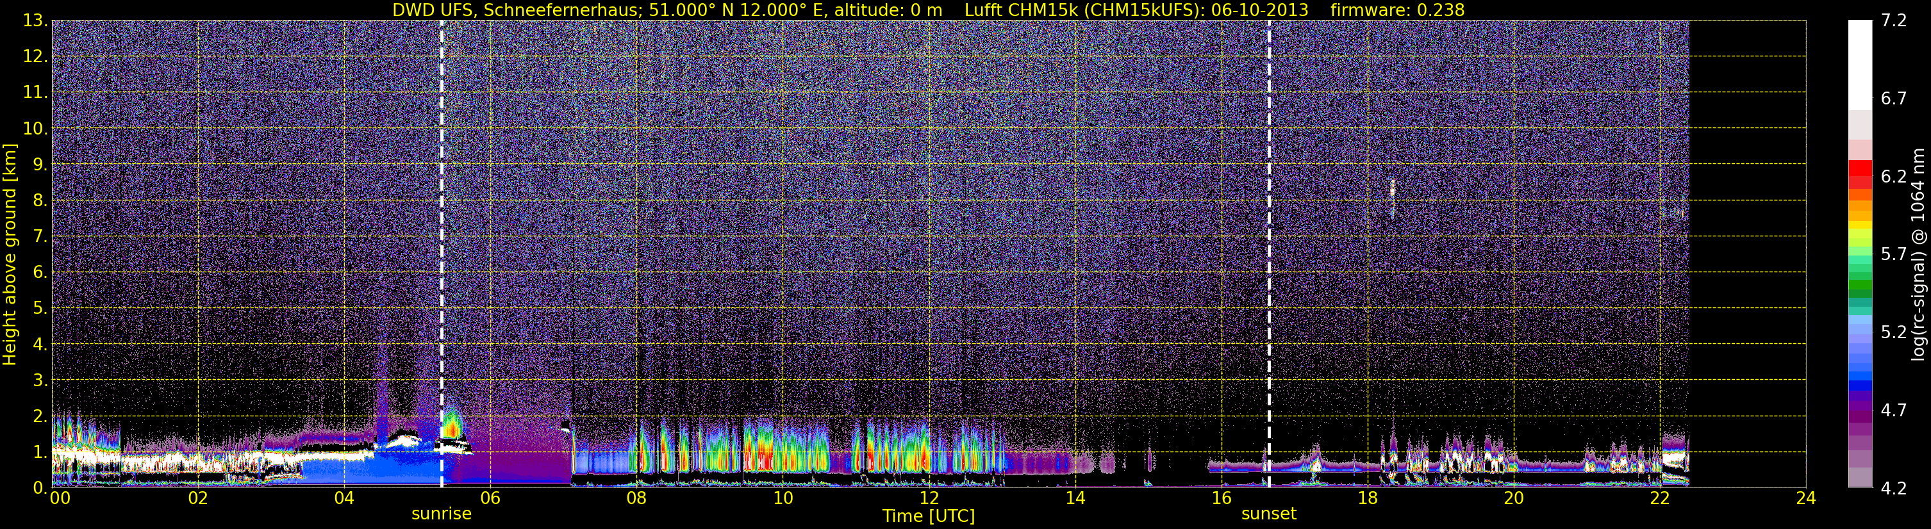Select the white sunset dashed marker line
The image size is (1931, 529).
coord(1269,254)
